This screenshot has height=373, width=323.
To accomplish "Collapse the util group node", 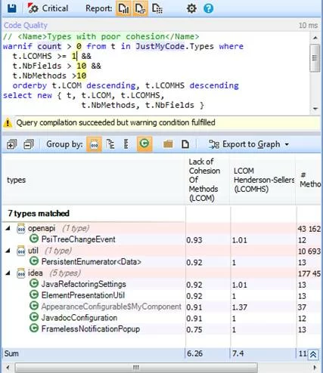I will [8, 251].
